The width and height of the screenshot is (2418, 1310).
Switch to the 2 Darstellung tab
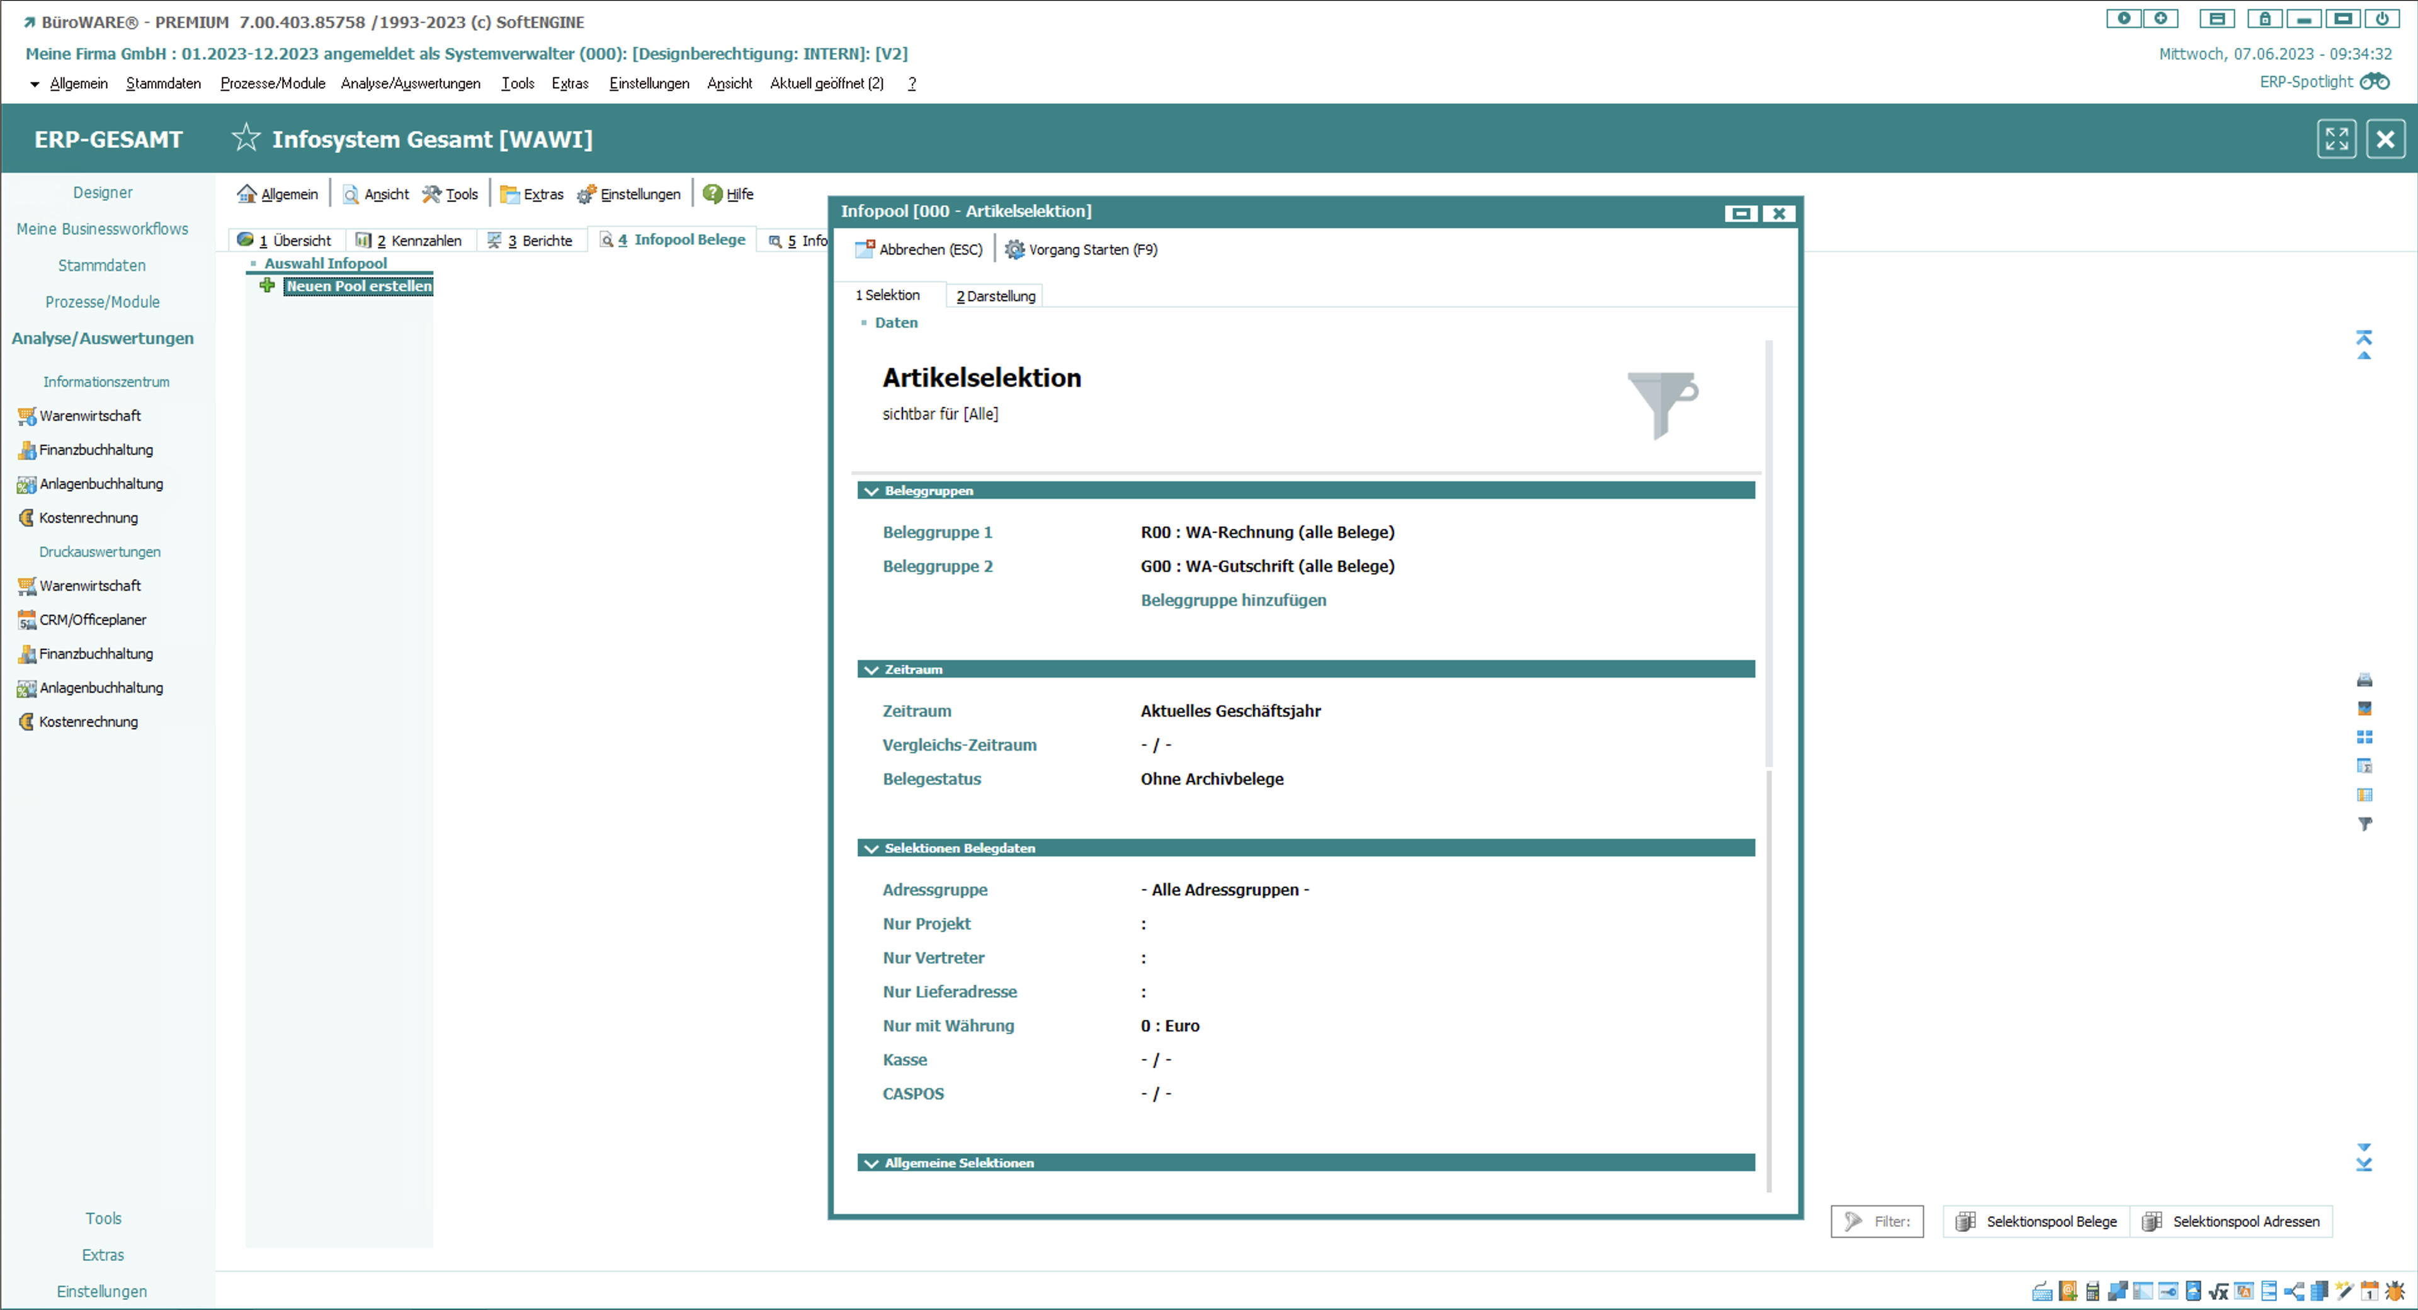[995, 296]
